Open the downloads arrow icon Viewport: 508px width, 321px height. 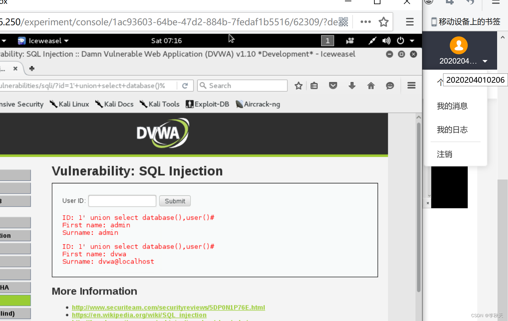(352, 86)
